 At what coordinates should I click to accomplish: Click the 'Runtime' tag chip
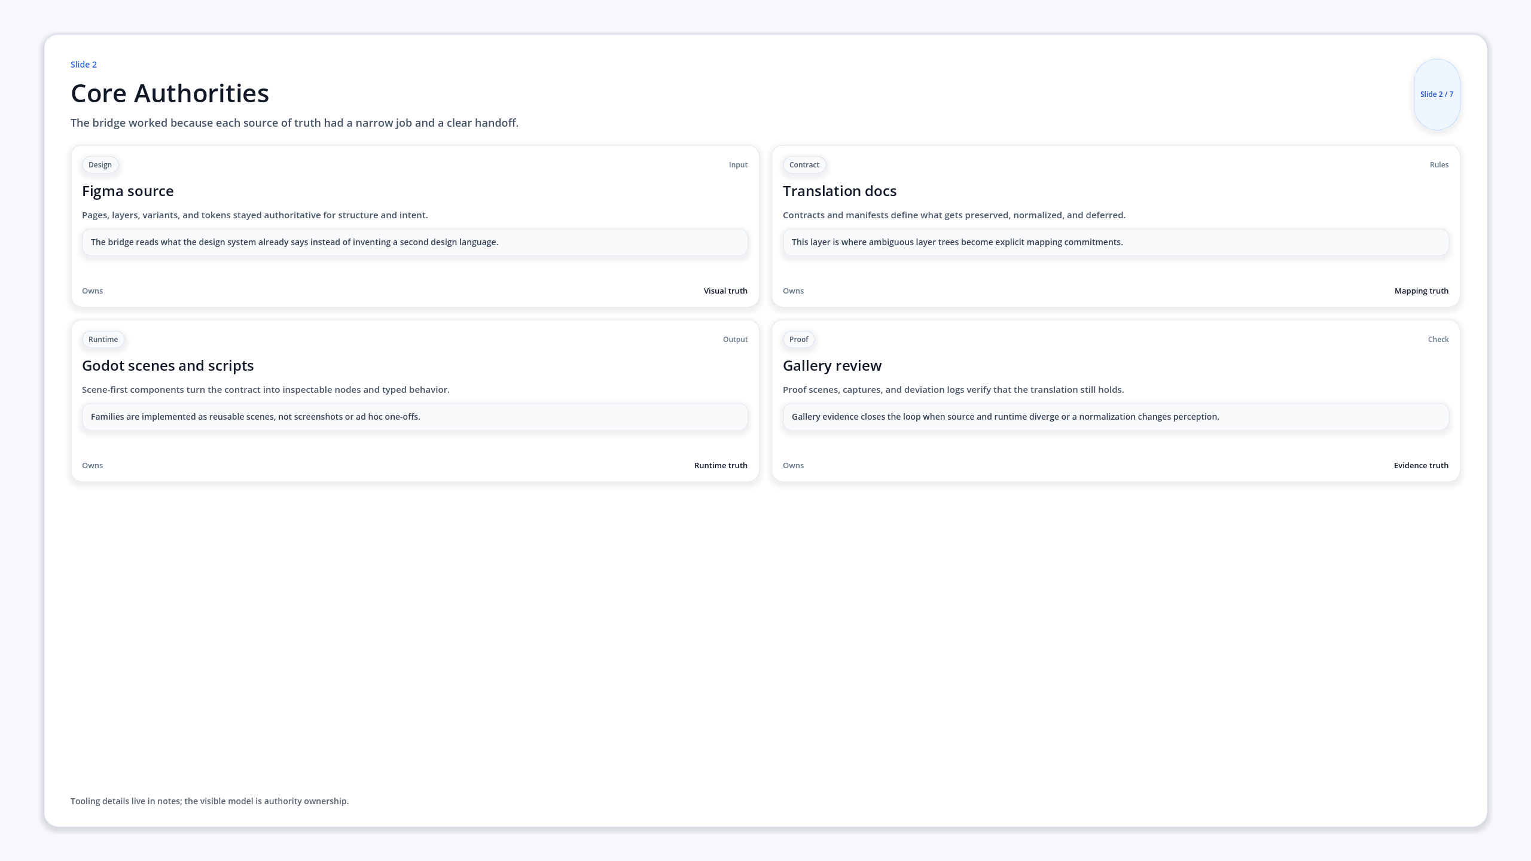click(103, 340)
